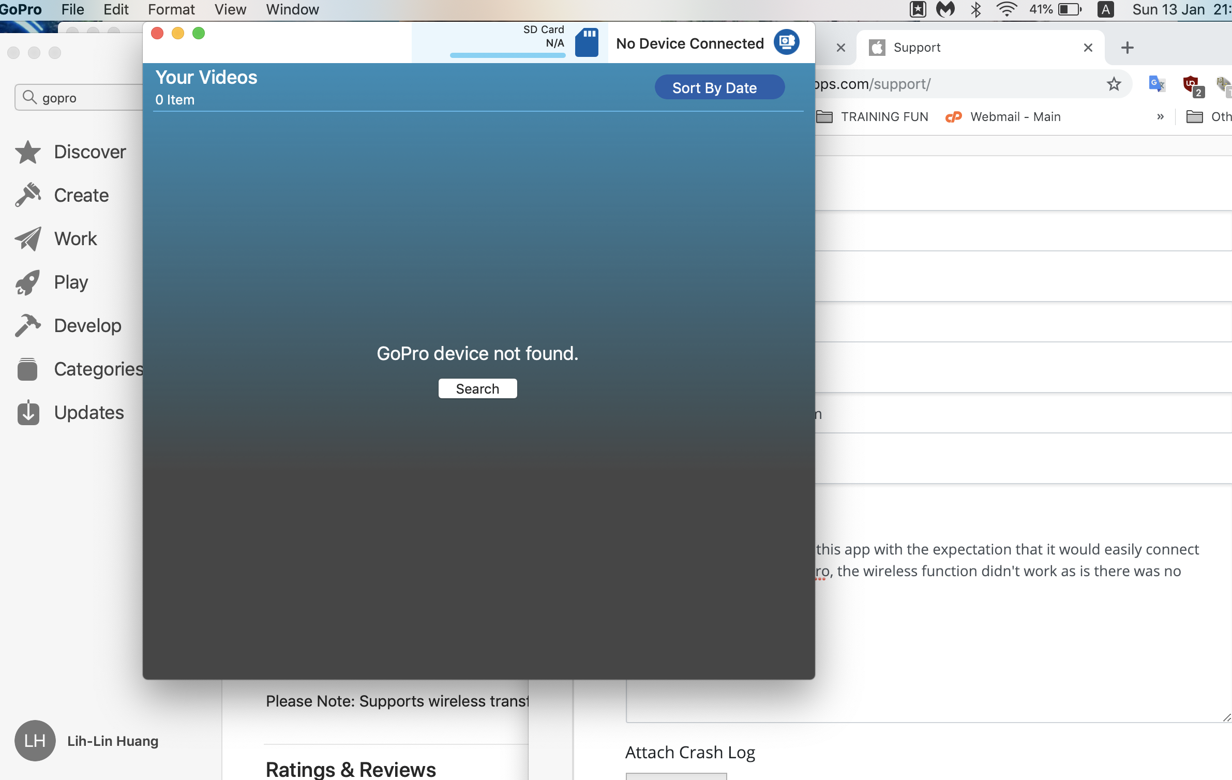Click the 'Attach Crash Log' label
Viewport: 1232px width, 780px height.
click(x=690, y=752)
